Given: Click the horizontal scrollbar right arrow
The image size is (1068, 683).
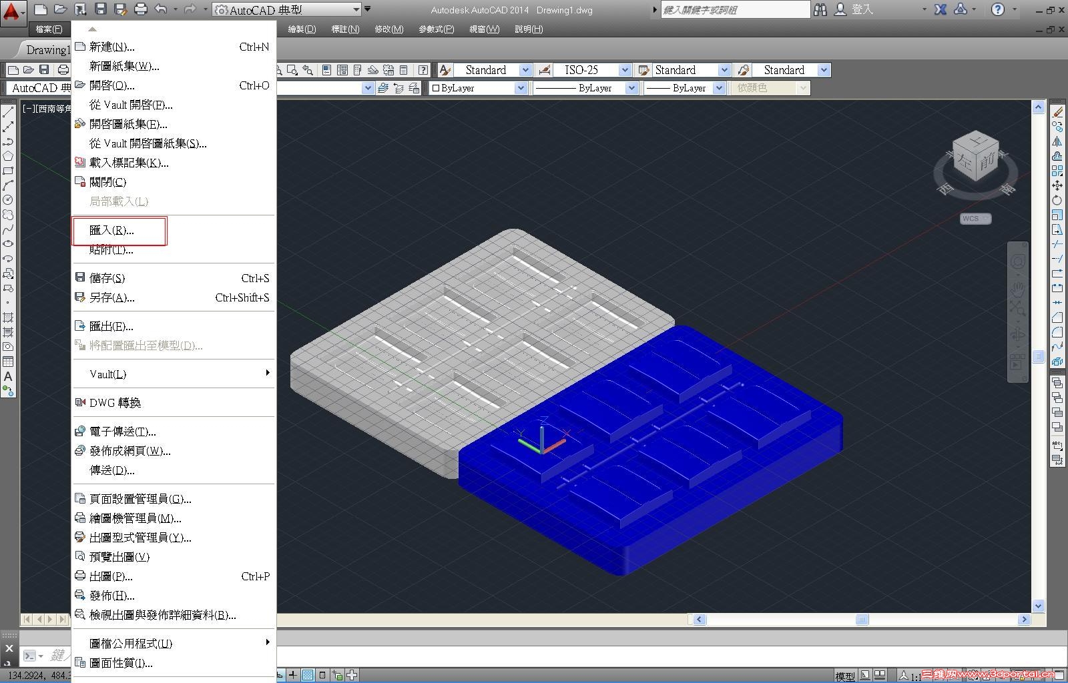Looking at the screenshot, I should 1024,620.
